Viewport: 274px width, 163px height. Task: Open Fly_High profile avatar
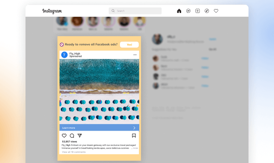pos(64,55)
